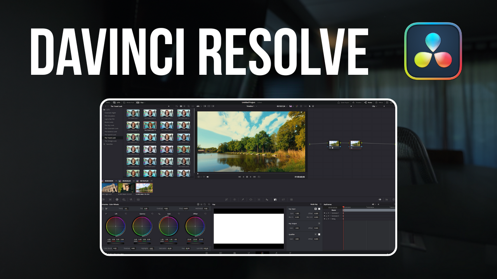Open the Media Pool tab
497x279 pixels.
click(x=129, y=102)
